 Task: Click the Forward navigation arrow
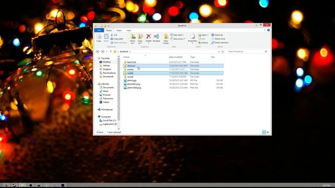[103, 52]
